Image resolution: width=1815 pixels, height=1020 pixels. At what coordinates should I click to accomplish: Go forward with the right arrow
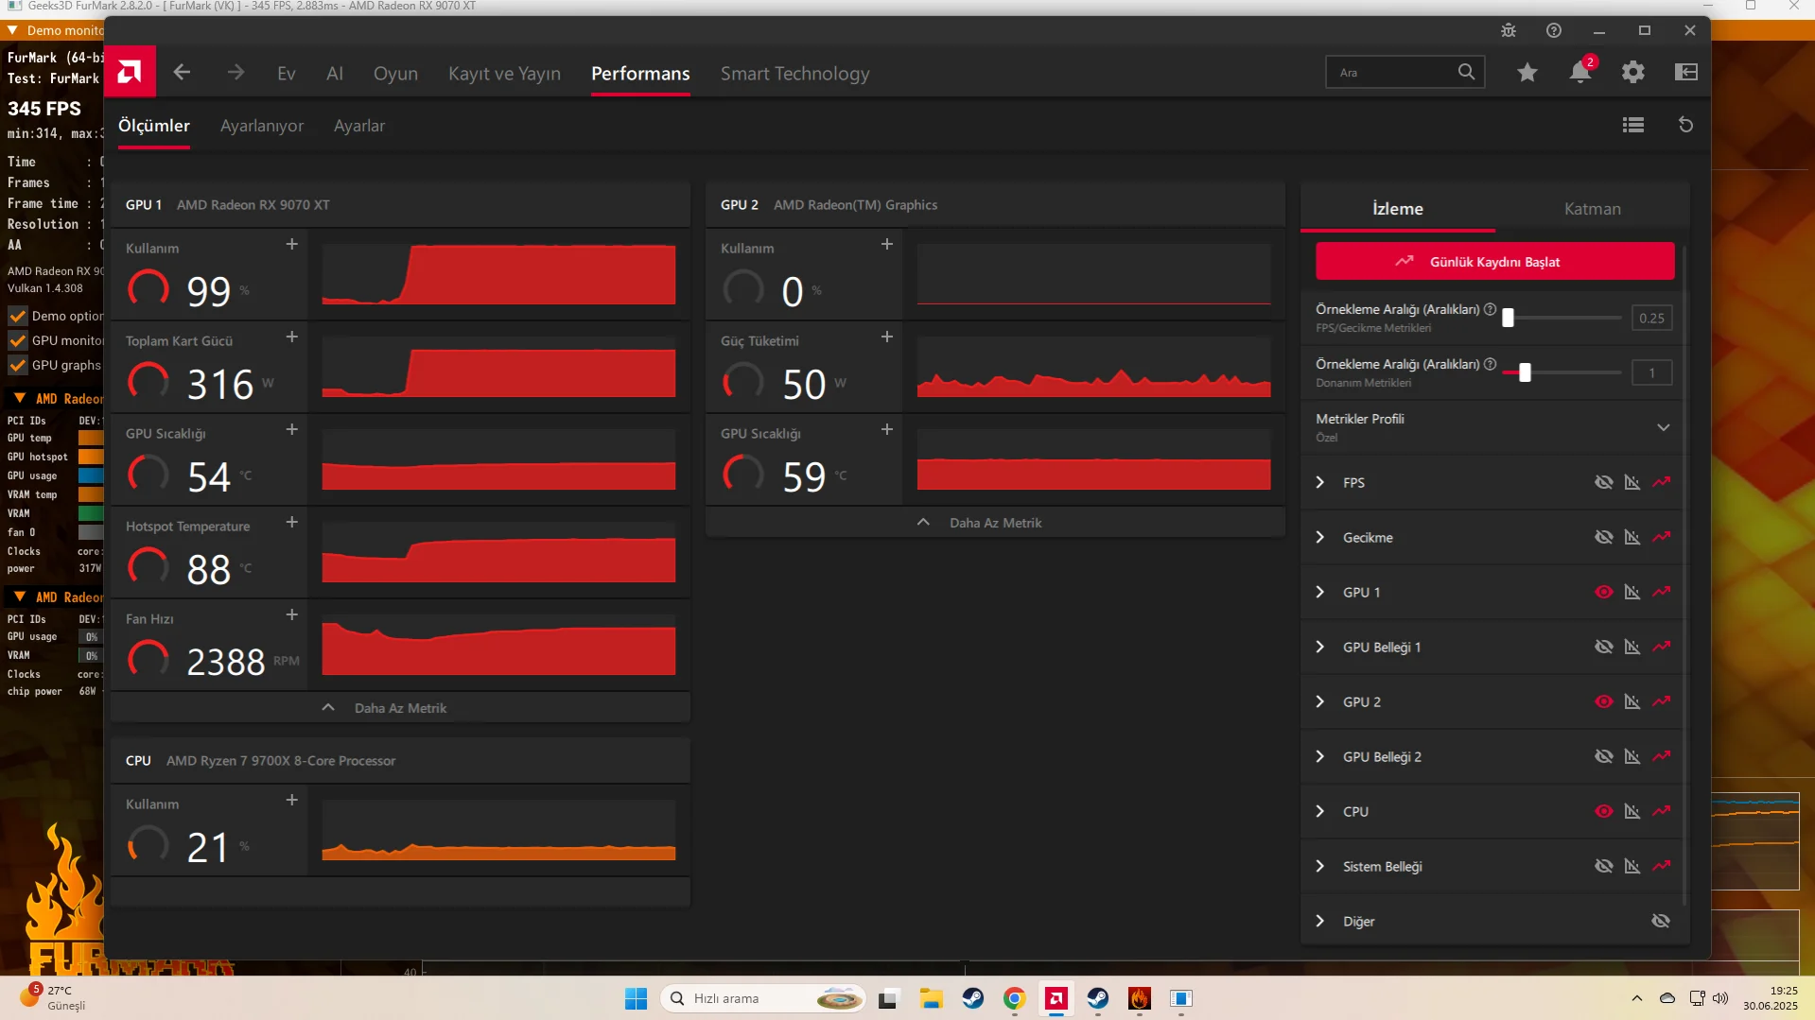(236, 72)
